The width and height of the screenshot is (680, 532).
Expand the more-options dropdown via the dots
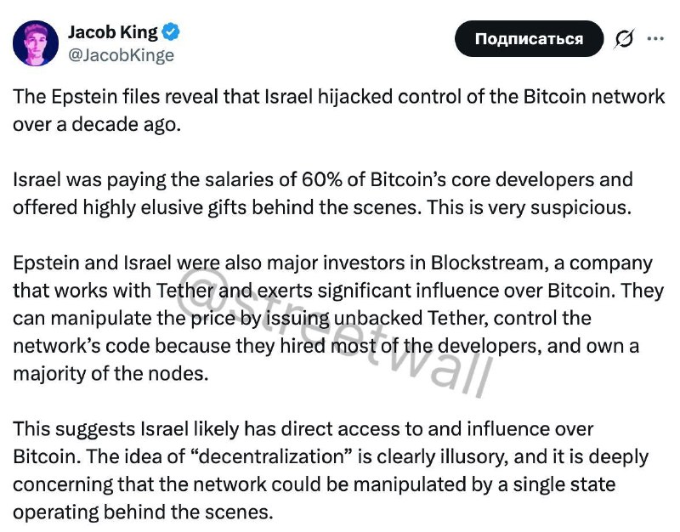pos(655,38)
